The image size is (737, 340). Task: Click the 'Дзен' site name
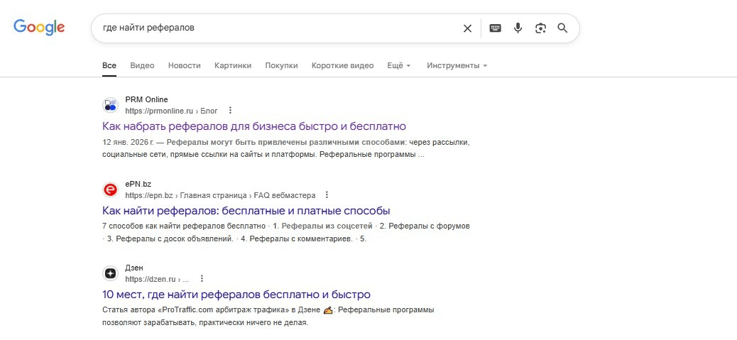134,268
